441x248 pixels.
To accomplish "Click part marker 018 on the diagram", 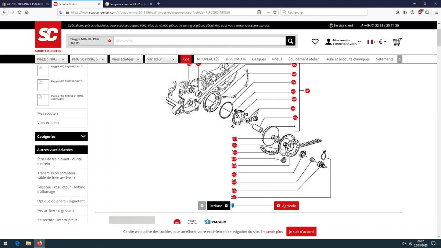I will (x=234, y=182).
